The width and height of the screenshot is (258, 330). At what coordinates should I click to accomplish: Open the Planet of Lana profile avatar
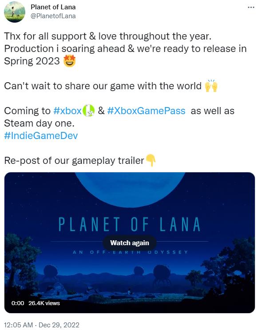coord(15,12)
